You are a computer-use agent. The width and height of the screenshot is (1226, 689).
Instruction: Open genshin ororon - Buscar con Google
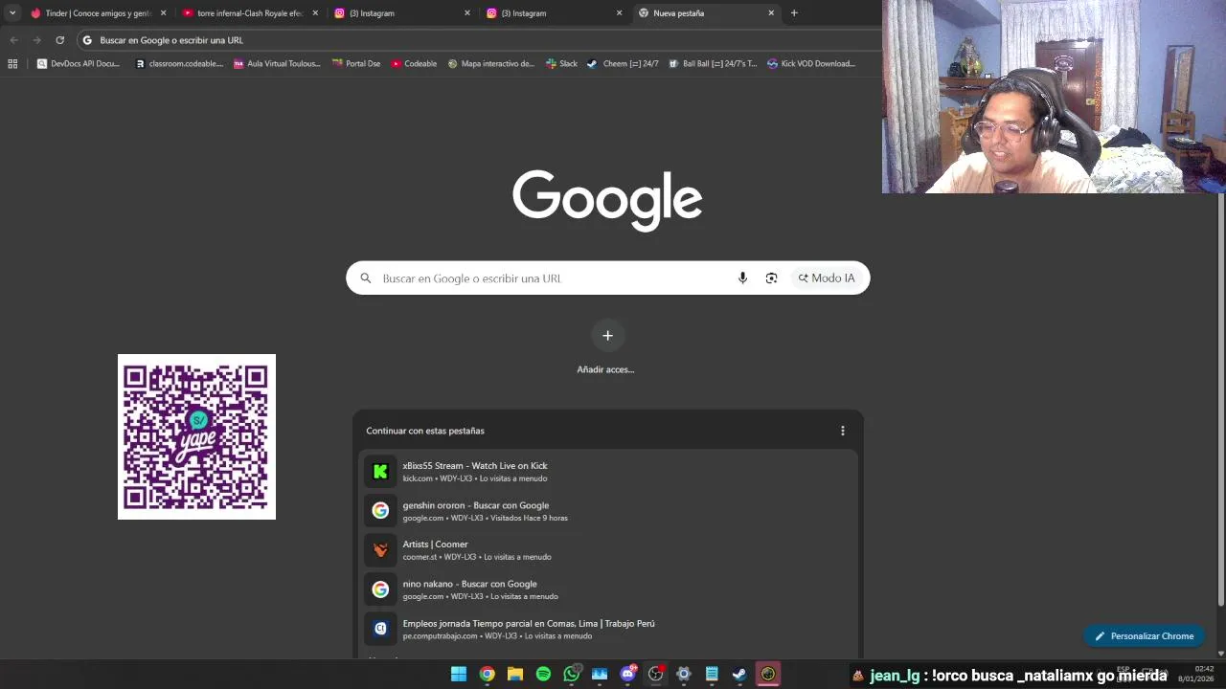click(607, 510)
